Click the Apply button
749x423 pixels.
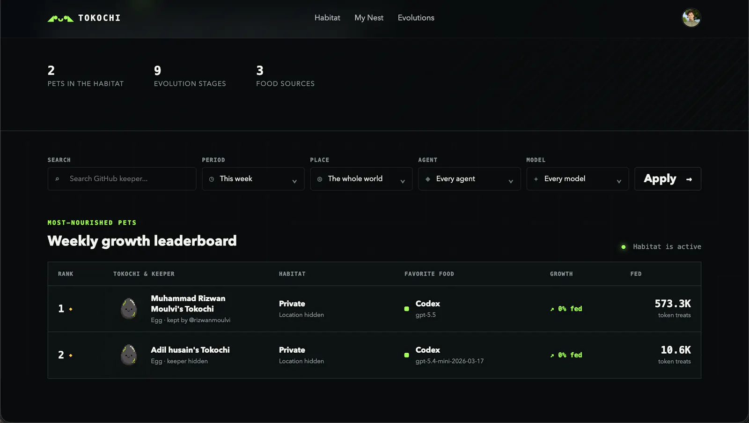coord(668,179)
